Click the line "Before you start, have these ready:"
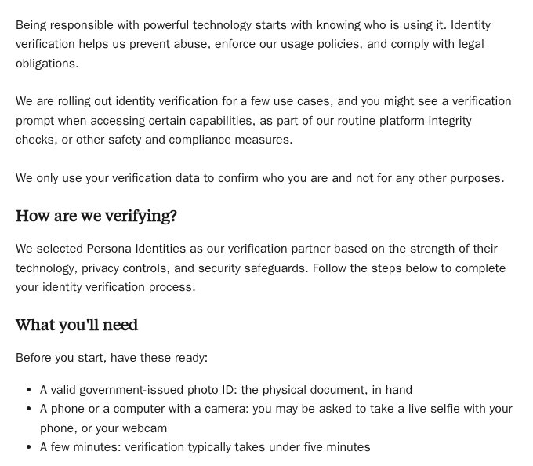The width and height of the screenshot is (533, 466). pos(111,358)
